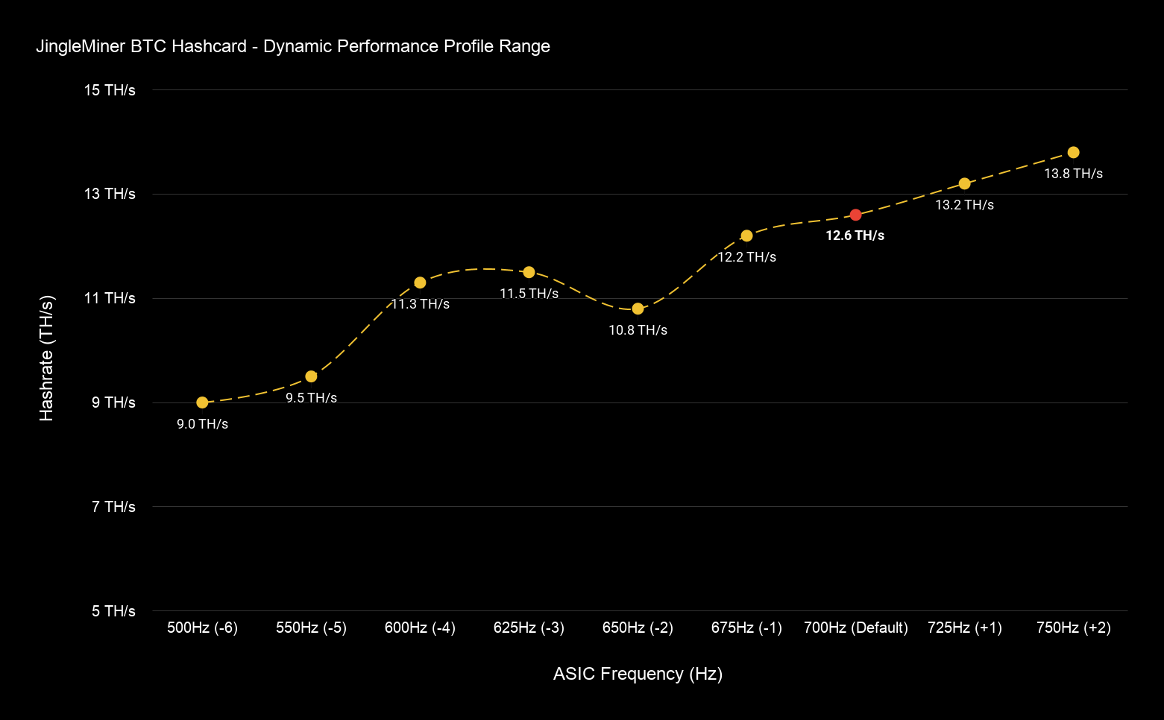This screenshot has width=1164, height=720.
Task: Select the '750Hz (+2)' x-axis label
Action: point(1074,628)
